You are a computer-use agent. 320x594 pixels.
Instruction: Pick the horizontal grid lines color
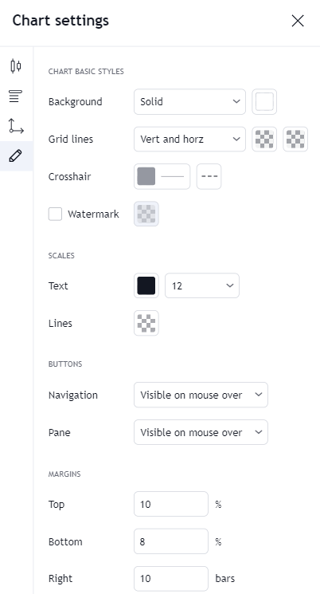[x=295, y=139]
